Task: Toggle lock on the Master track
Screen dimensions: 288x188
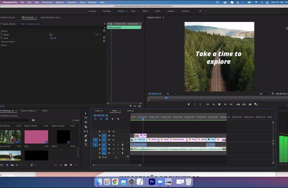Action: pyautogui.click(x=100, y=157)
